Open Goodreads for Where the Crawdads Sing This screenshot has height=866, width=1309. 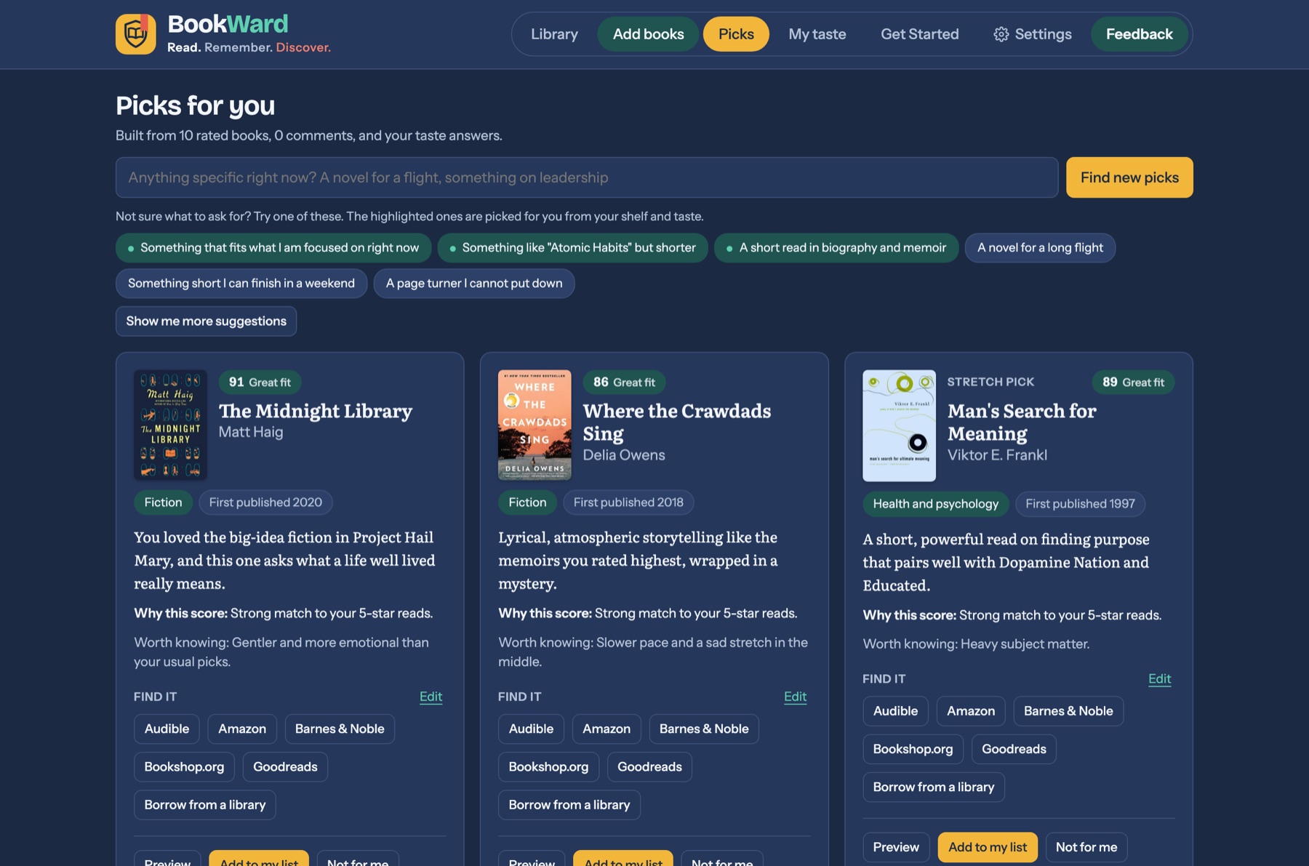pyautogui.click(x=649, y=767)
